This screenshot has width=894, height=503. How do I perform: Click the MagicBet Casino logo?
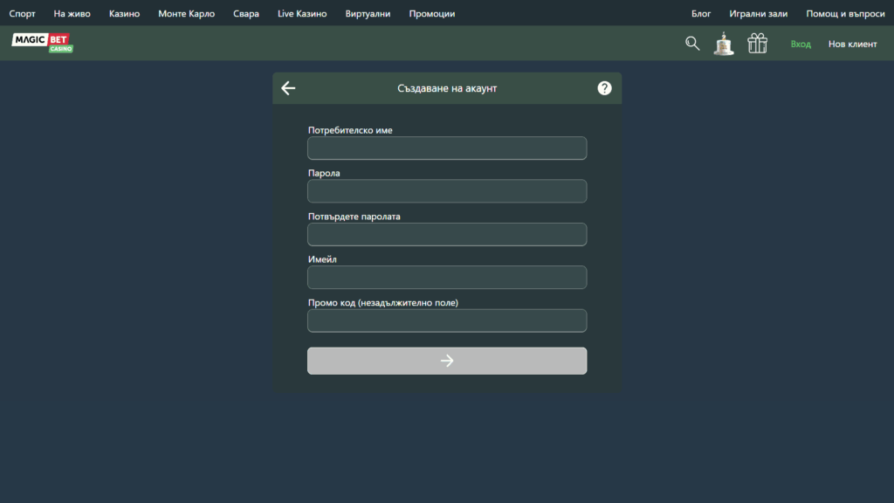tap(42, 43)
